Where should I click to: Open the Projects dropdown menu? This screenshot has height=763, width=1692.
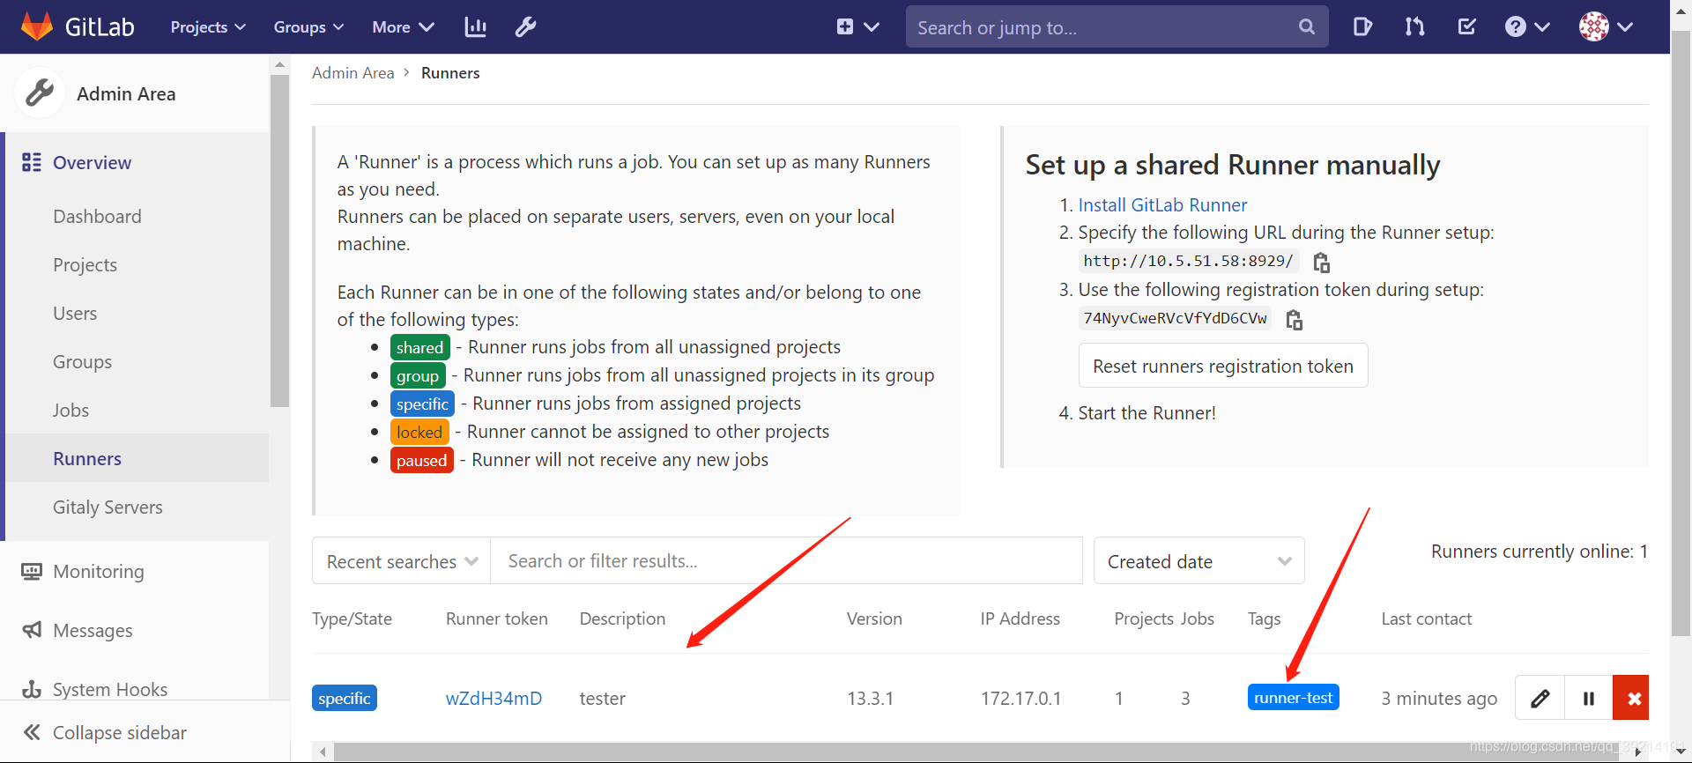(x=208, y=27)
